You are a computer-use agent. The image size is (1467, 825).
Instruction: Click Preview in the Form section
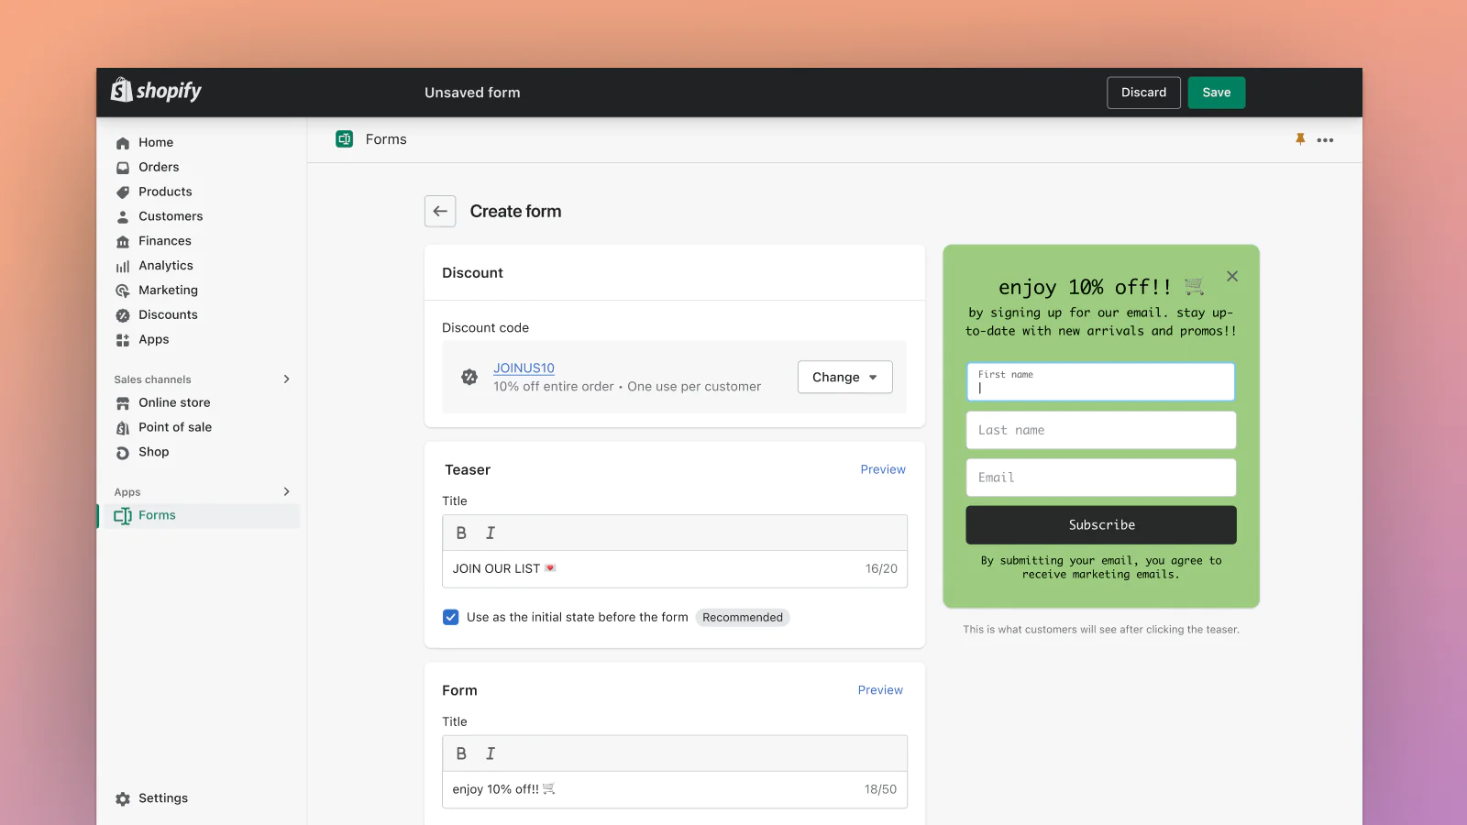[880, 690]
